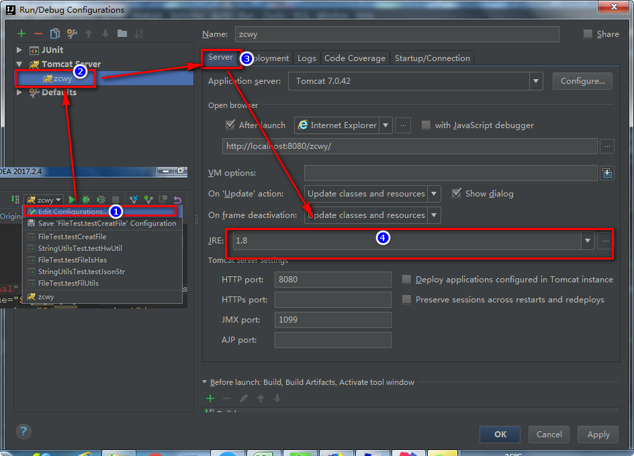This screenshot has width=634, height=456.
Task: Remove configuration with the red minus icon
Action: pyautogui.click(x=38, y=34)
